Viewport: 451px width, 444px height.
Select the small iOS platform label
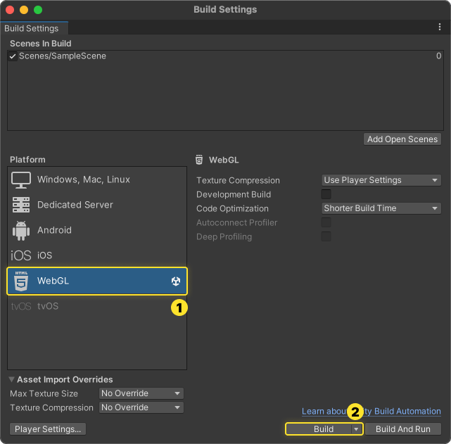point(44,255)
